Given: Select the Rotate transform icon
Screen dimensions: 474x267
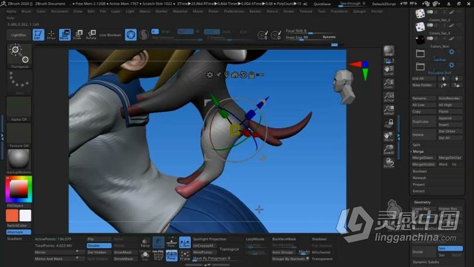Looking at the screenshot, I should coord(91,35).
